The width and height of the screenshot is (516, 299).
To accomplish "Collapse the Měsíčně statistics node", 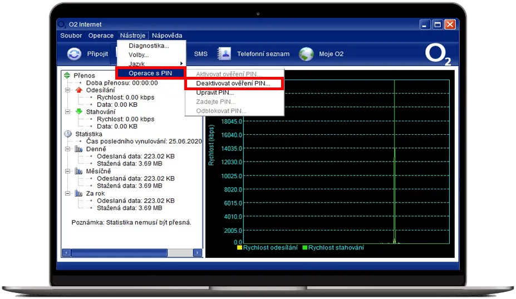I will [67, 171].
